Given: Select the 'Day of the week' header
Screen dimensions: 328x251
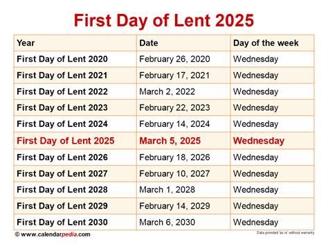Looking at the screenshot, I should [266, 43].
